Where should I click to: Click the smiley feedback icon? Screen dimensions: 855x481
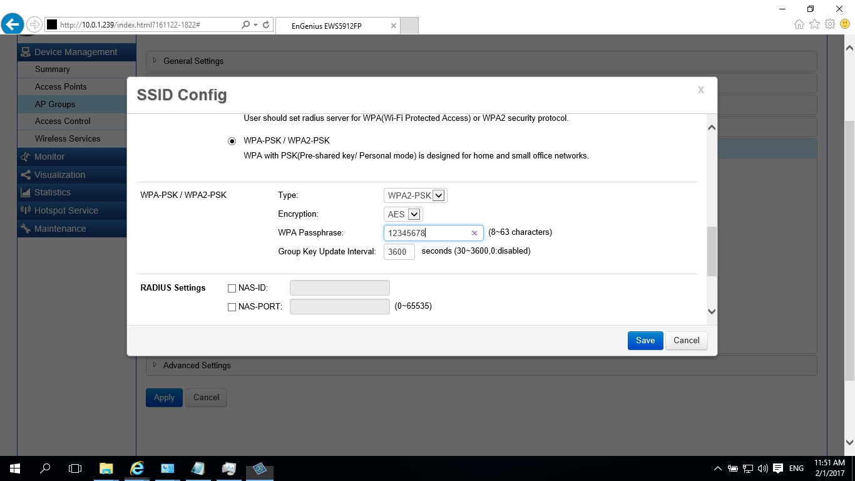click(845, 24)
